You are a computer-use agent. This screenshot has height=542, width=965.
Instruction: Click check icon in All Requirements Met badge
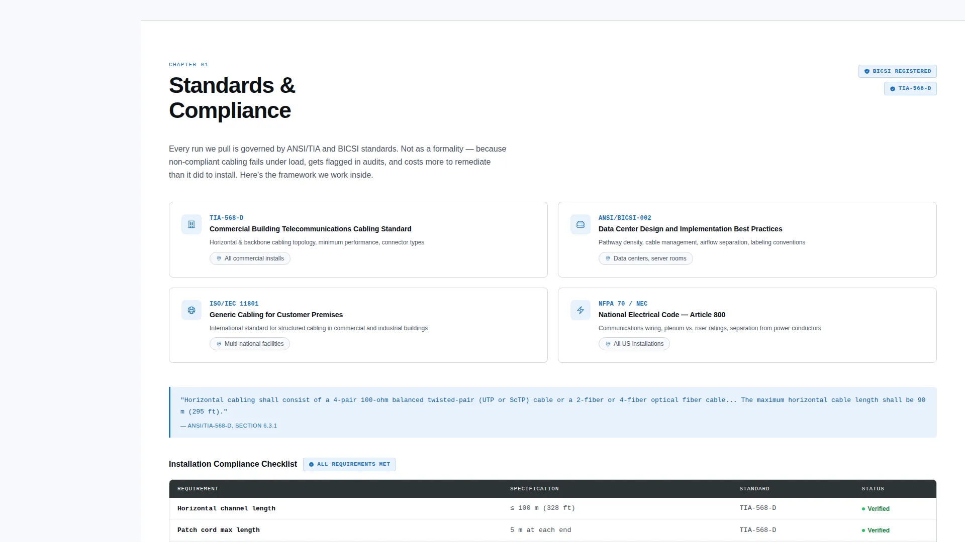311,465
